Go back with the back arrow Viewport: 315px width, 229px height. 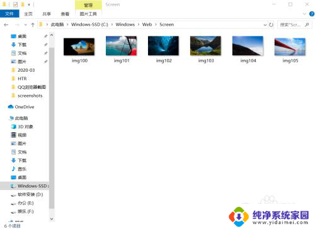[6, 25]
